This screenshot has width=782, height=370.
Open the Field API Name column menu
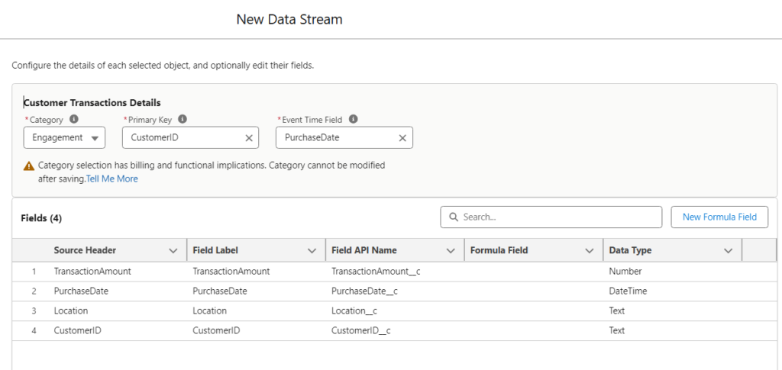pyautogui.click(x=450, y=250)
